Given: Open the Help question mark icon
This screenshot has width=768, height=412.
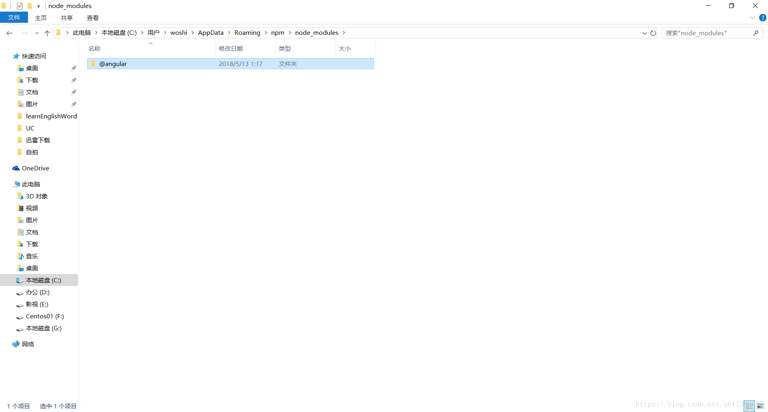Looking at the screenshot, I should click(762, 18).
